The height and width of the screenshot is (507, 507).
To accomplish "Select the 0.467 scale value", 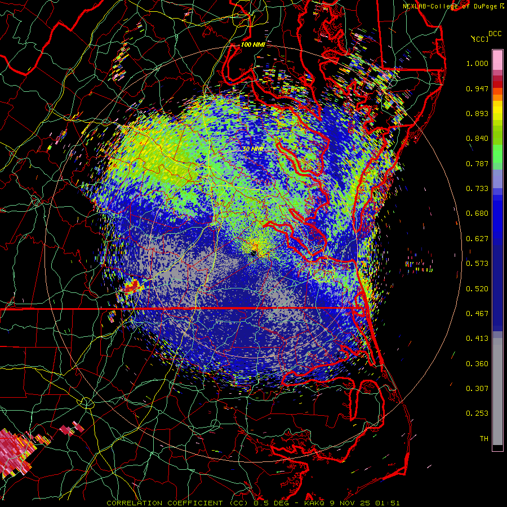I will tap(477, 314).
